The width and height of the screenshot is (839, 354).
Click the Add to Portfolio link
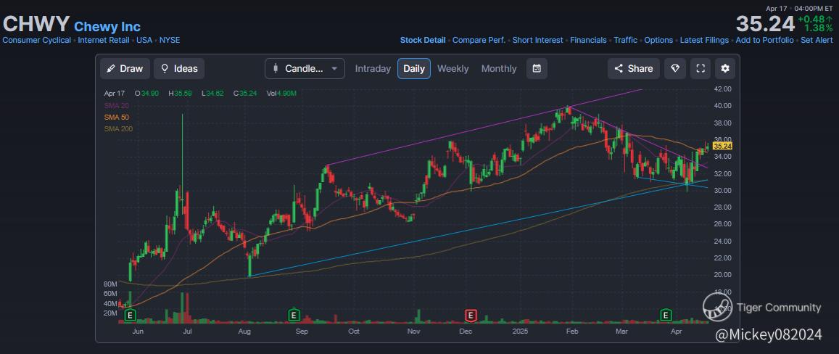(x=764, y=40)
